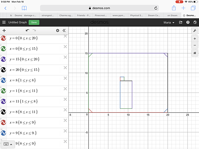199x149 pixels.
Task: Delete the y=9{8≤x≤9.} expression
Action: click(x=65, y=131)
